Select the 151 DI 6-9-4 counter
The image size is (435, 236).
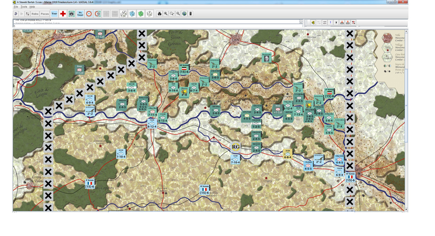click(x=90, y=99)
